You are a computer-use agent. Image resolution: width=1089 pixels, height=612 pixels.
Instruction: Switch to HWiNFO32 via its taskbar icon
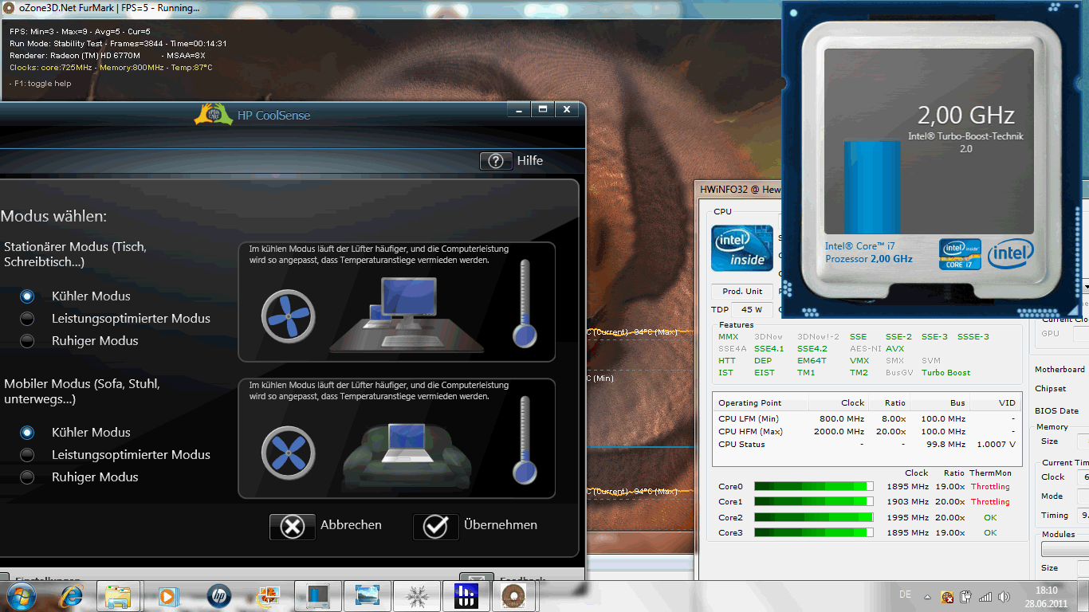click(x=466, y=596)
